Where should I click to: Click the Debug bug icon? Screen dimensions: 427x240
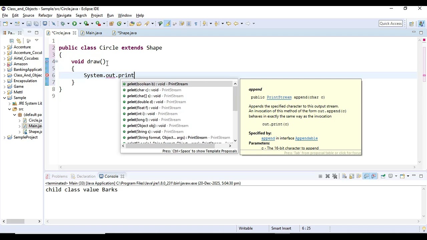pyautogui.click(x=63, y=24)
